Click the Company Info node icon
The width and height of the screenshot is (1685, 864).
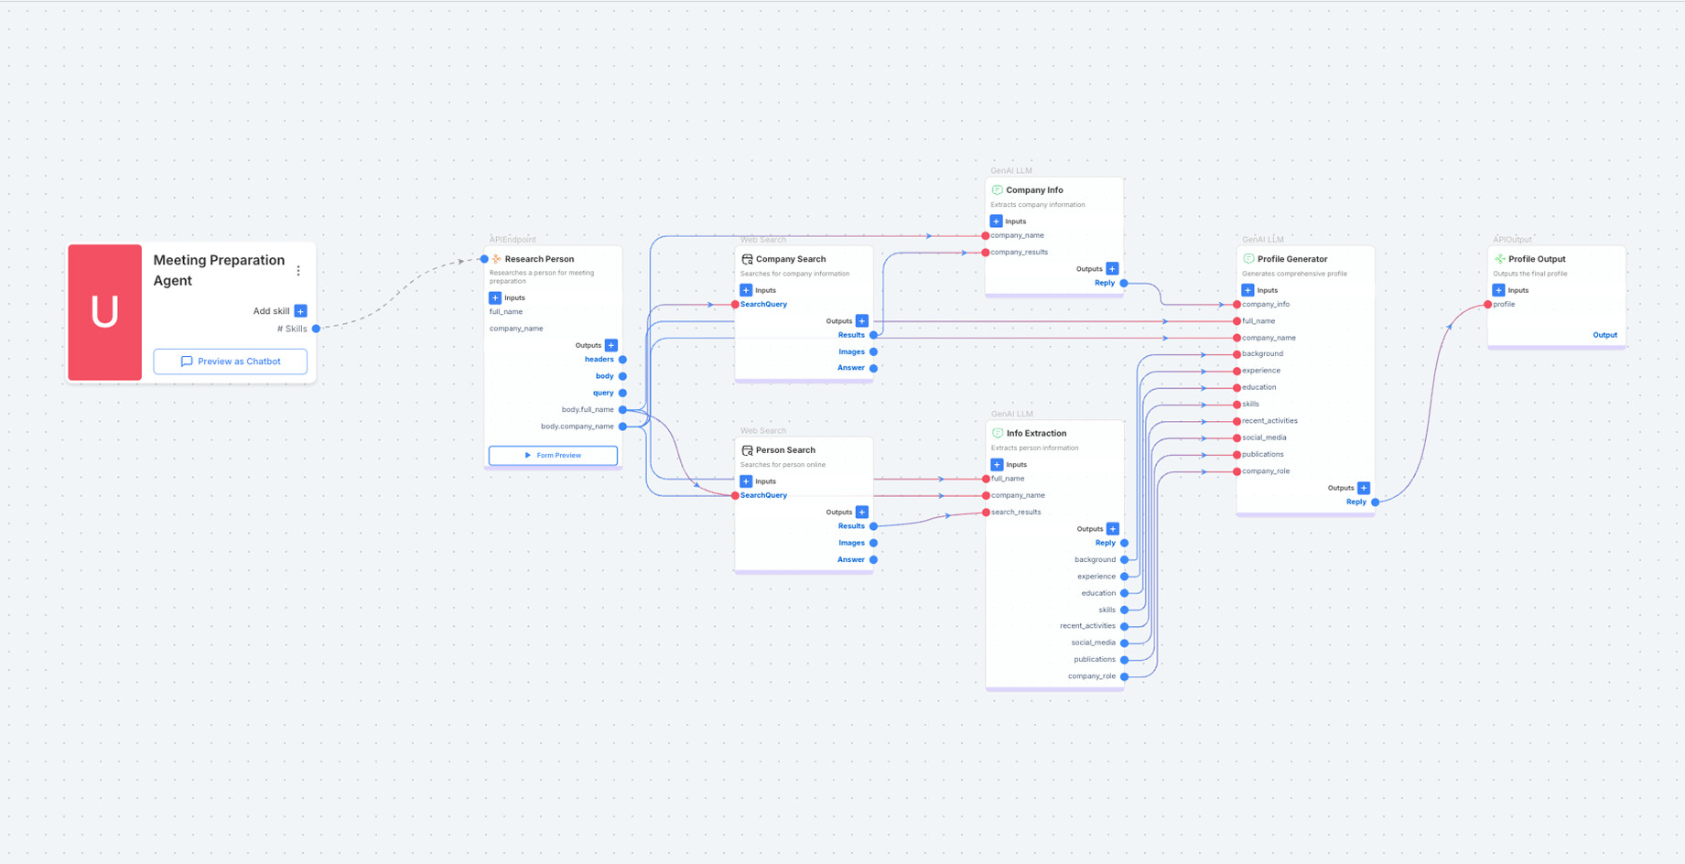click(x=998, y=190)
